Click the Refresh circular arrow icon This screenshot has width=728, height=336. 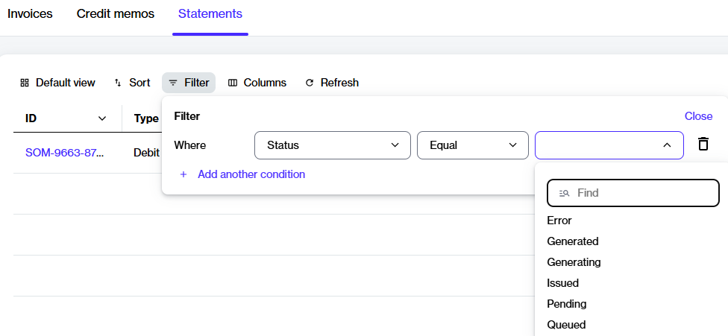[x=310, y=83]
